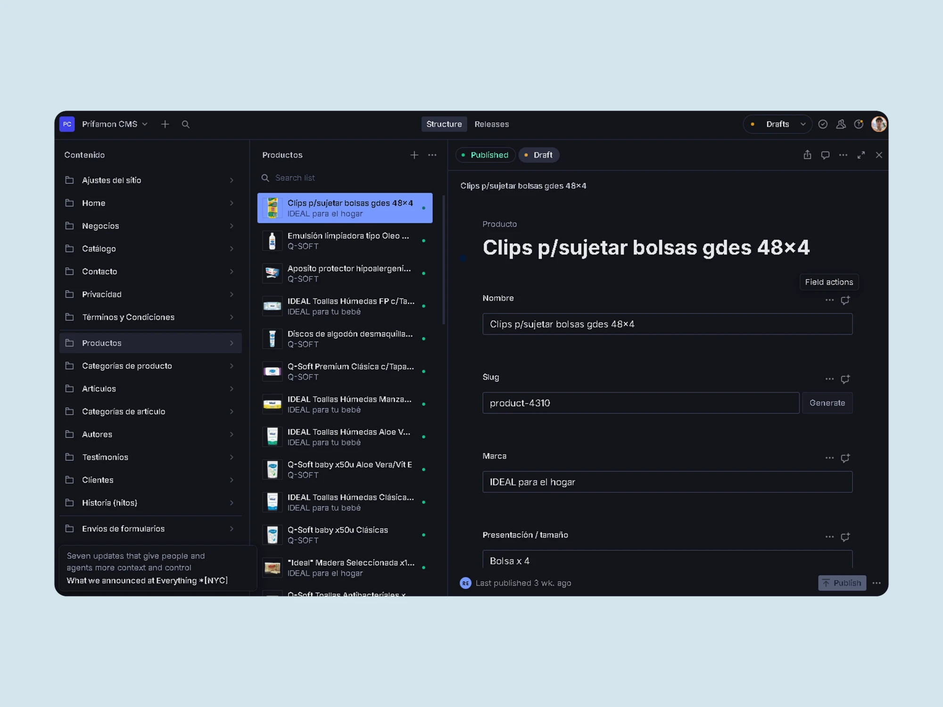Open the tasks checkmark icon in top bar
The width and height of the screenshot is (943, 707).
pyautogui.click(x=823, y=124)
